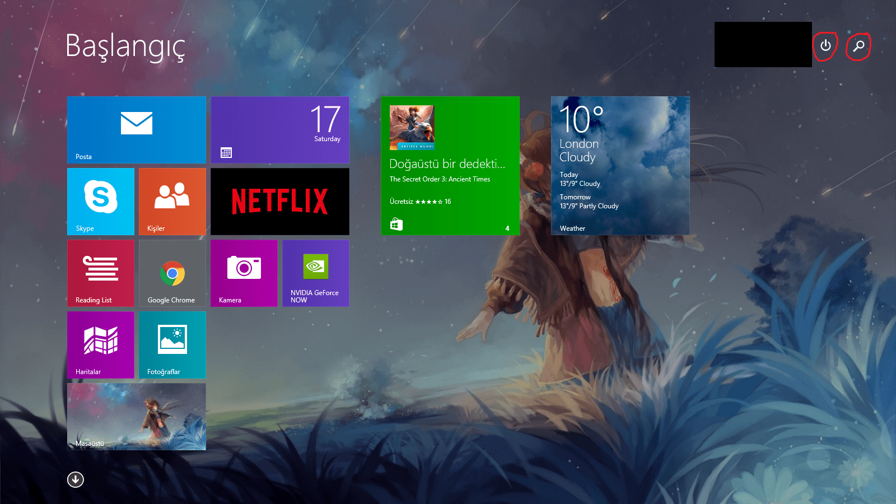Image resolution: width=896 pixels, height=504 pixels.
Task: Open the London Weather tile
Action: (x=620, y=166)
